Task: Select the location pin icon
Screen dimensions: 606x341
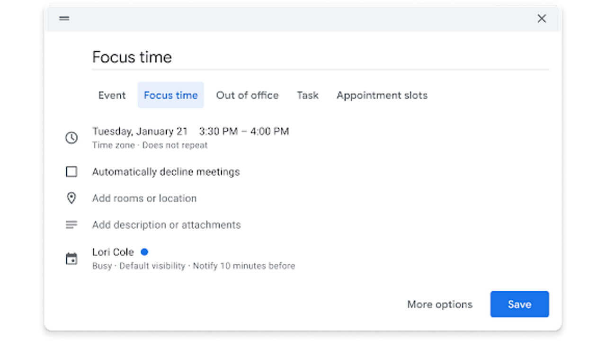Action: tap(71, 198)
